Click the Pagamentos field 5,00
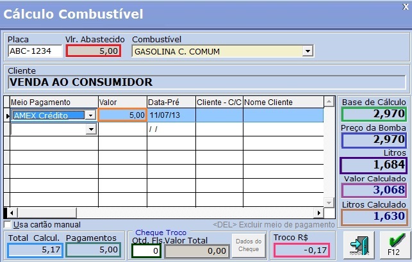This screenshot has height=262, width=412. click(x=94, y=250)
